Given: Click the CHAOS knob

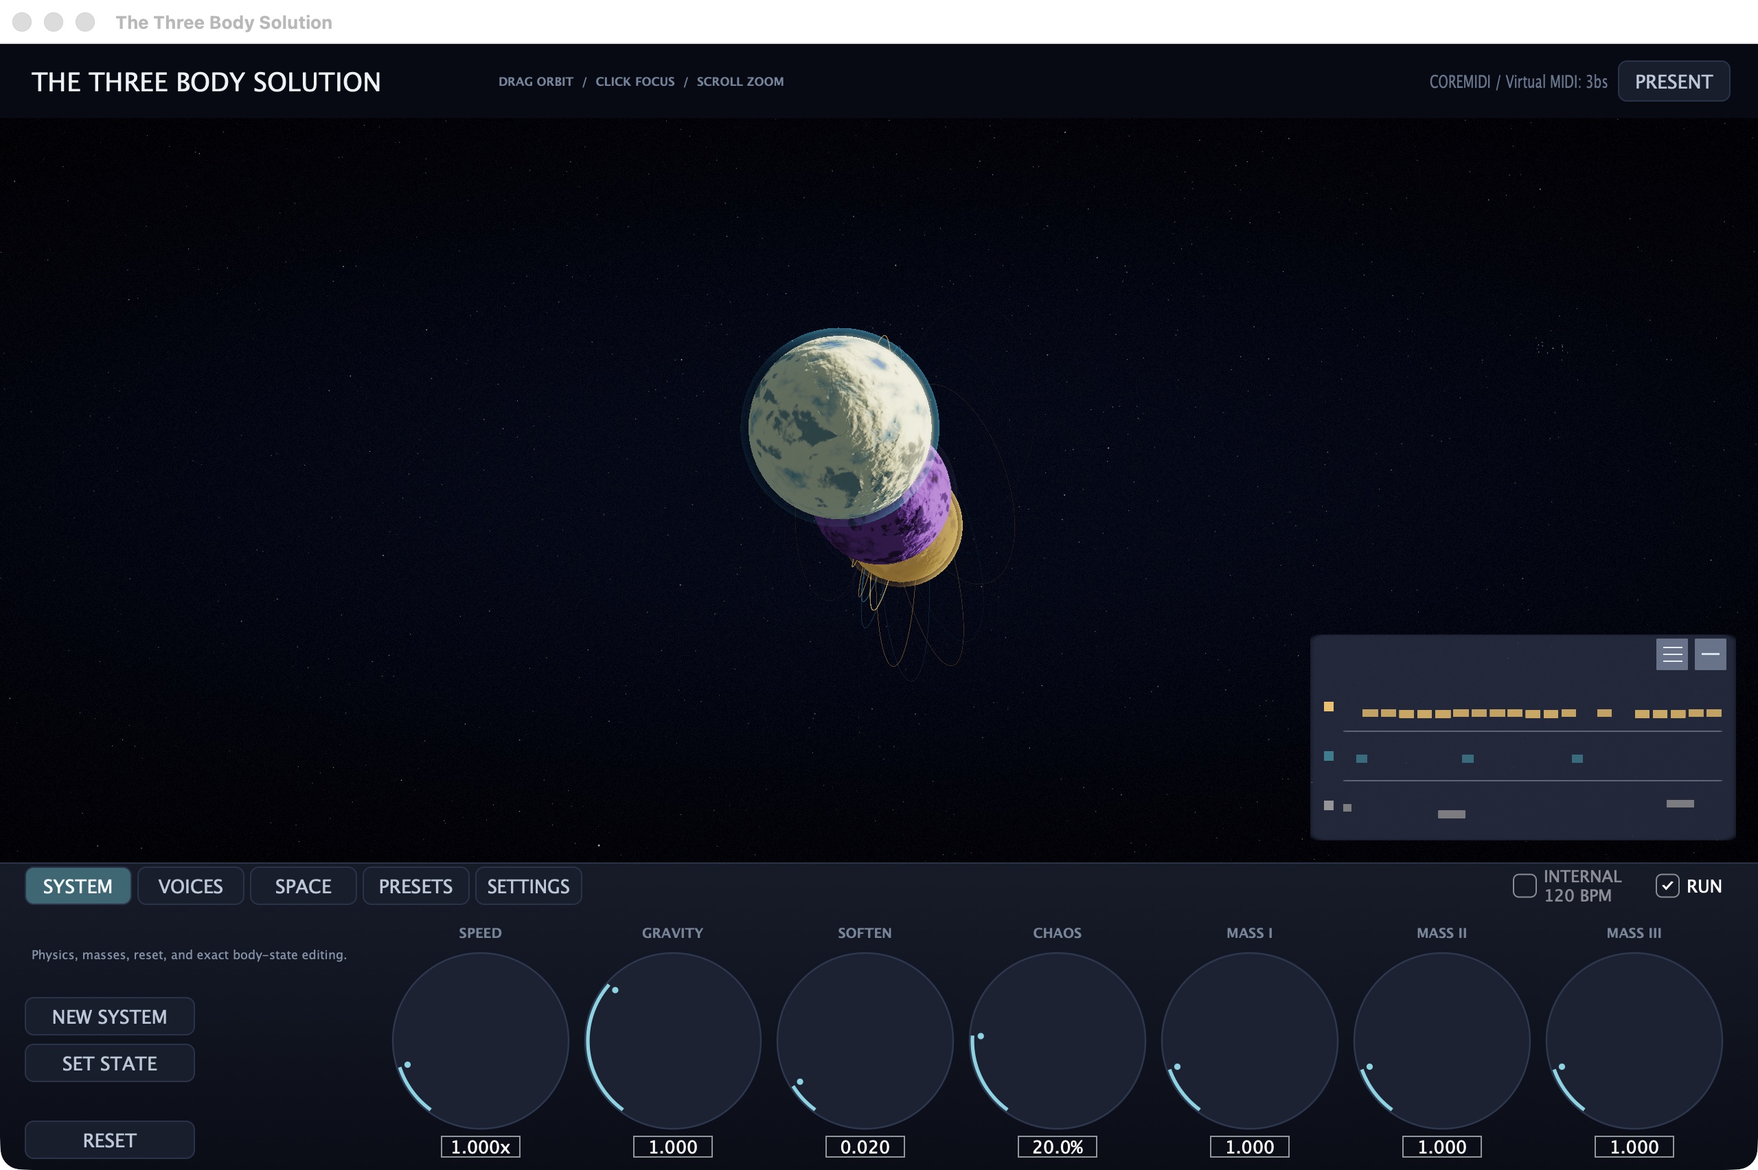Looking at the screenshot, I should point(1058,1041).
